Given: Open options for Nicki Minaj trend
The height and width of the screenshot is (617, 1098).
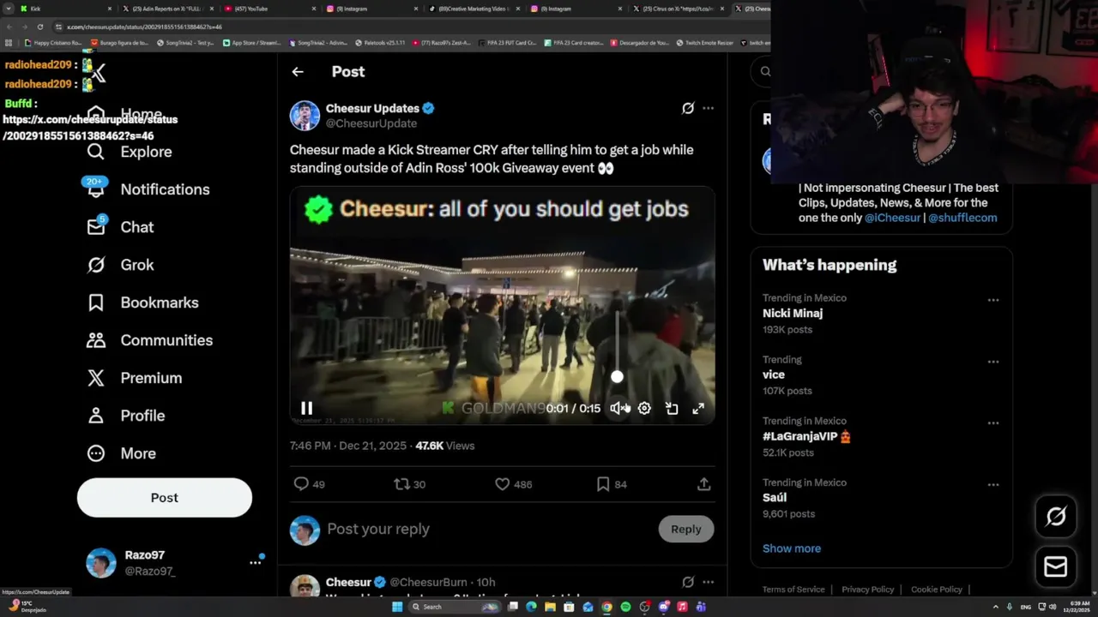Looking at the screenshot, I should click(992, 300).
